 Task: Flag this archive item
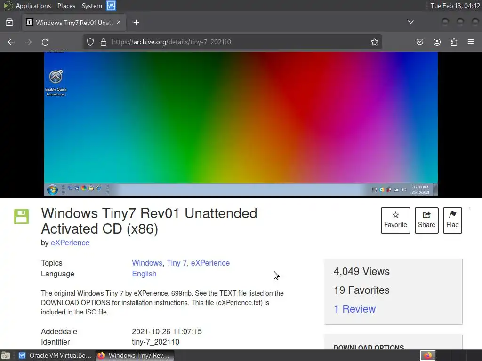click(x=452, y=220)
